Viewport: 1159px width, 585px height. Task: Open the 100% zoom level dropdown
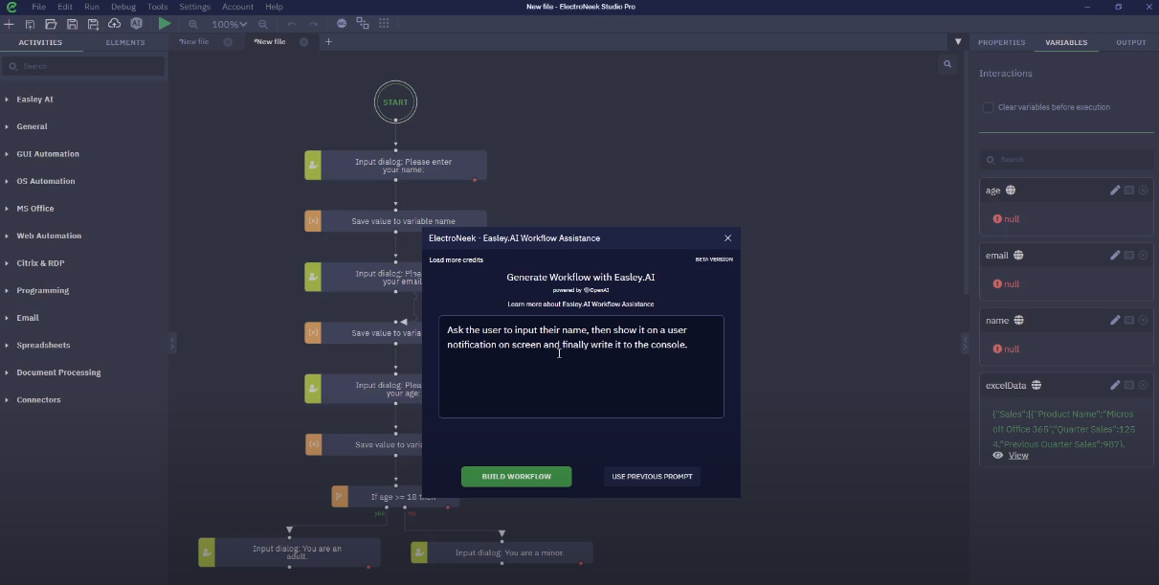coord(229,24)
